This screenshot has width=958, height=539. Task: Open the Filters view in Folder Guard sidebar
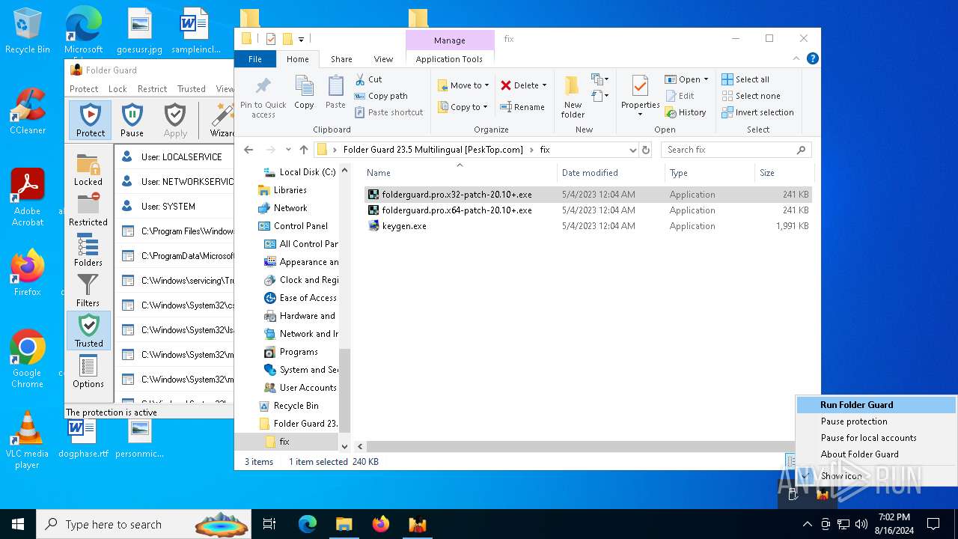[88, 290]
